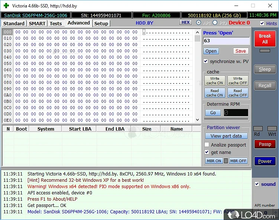The width and height of the screenshot is (279, 220).
Task: Click the MBR status indicator square
Action: [226, 161]
